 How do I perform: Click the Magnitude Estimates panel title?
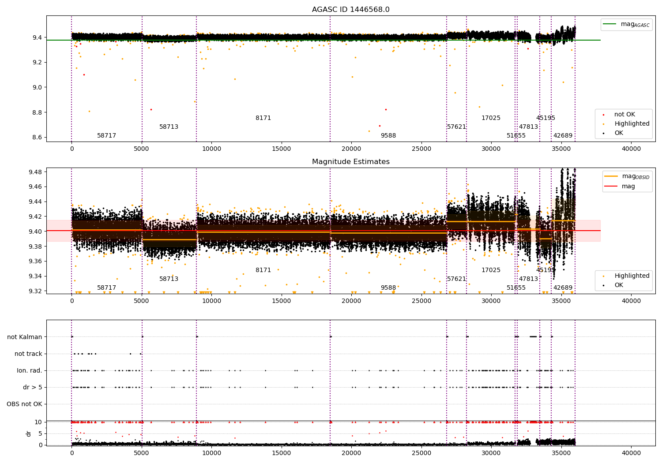click(x=350, y=162)
